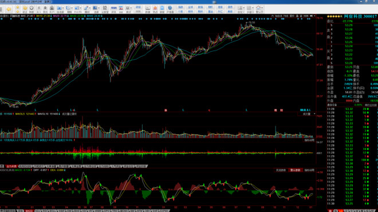Toggle the 复权 adjustment button
This screenshot has width=378, height=212.
(292, 16)
